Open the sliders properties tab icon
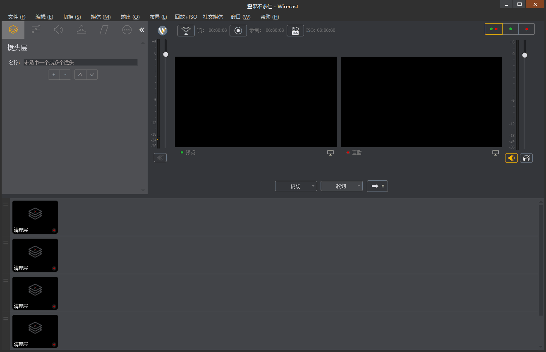 (x=36, y=30)
